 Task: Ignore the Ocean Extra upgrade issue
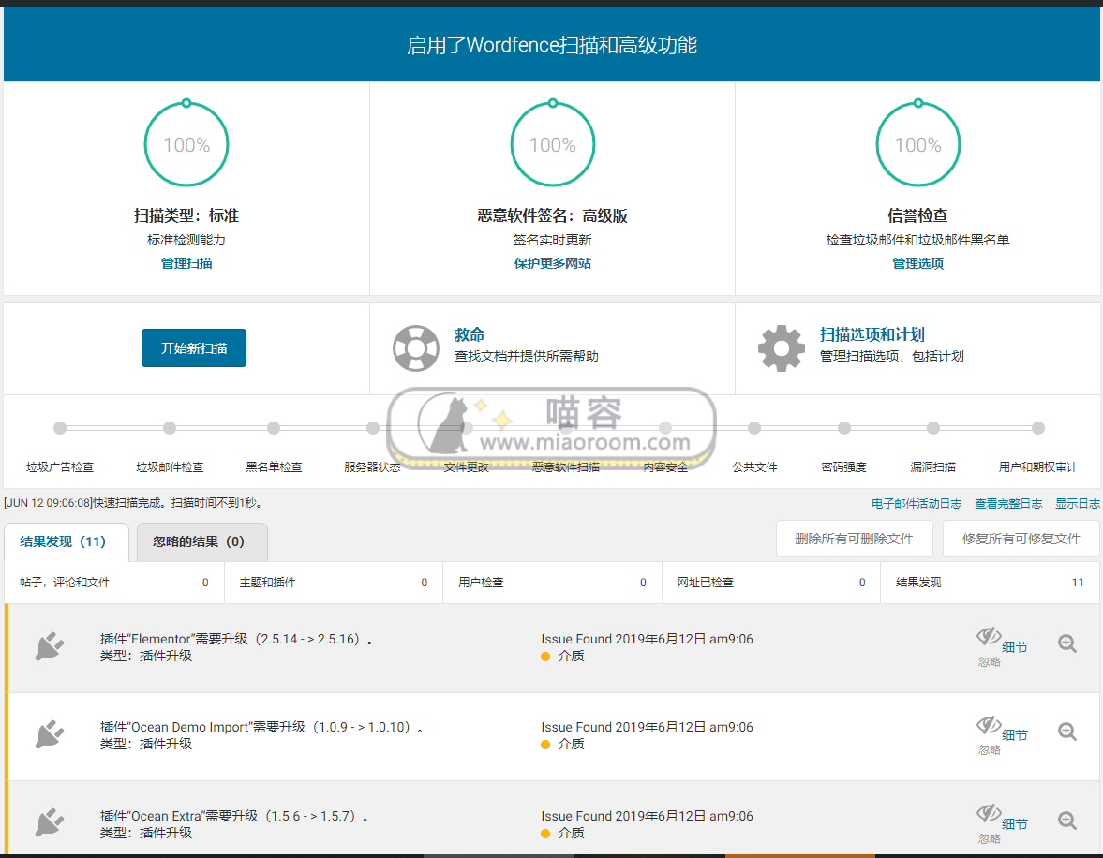tap(989, 823)
